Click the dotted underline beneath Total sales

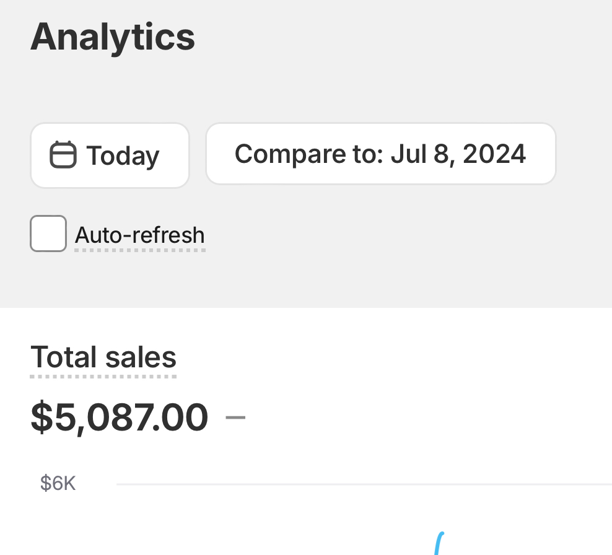pyautogui.click(x=103, y=375)
